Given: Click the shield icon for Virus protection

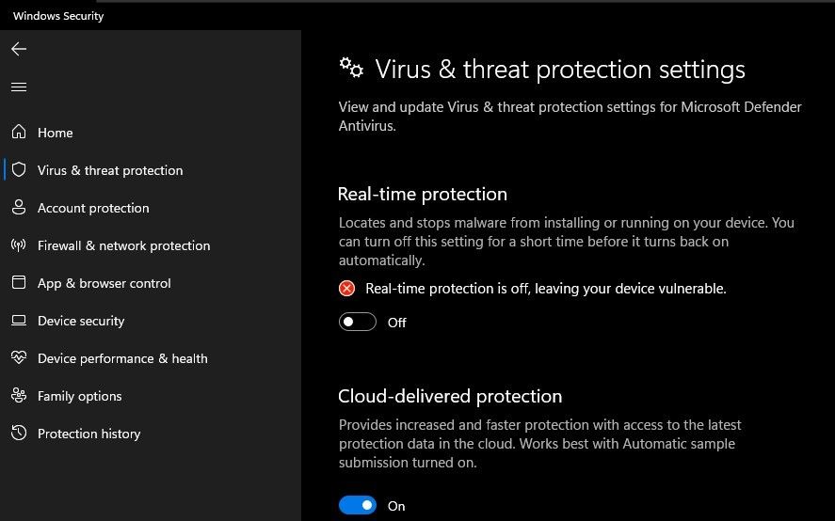Looking at the screenshot, I should [x=19, y=170].
